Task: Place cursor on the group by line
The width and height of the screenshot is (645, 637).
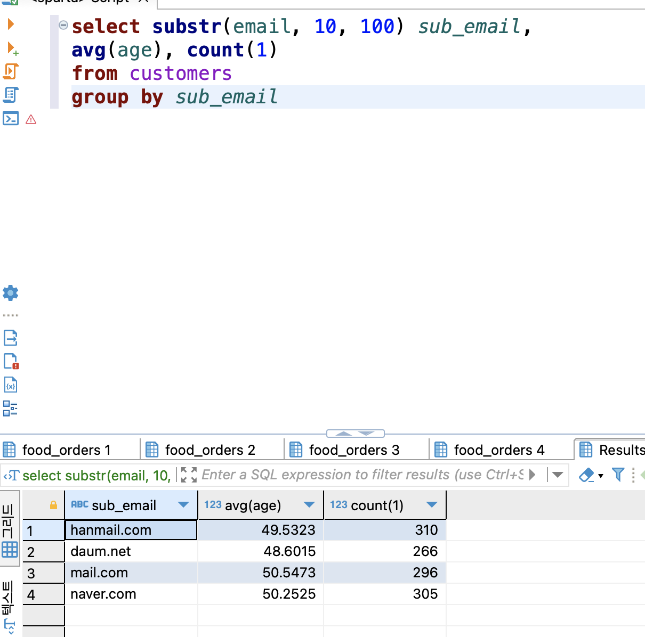Action: tap(358, 97)
